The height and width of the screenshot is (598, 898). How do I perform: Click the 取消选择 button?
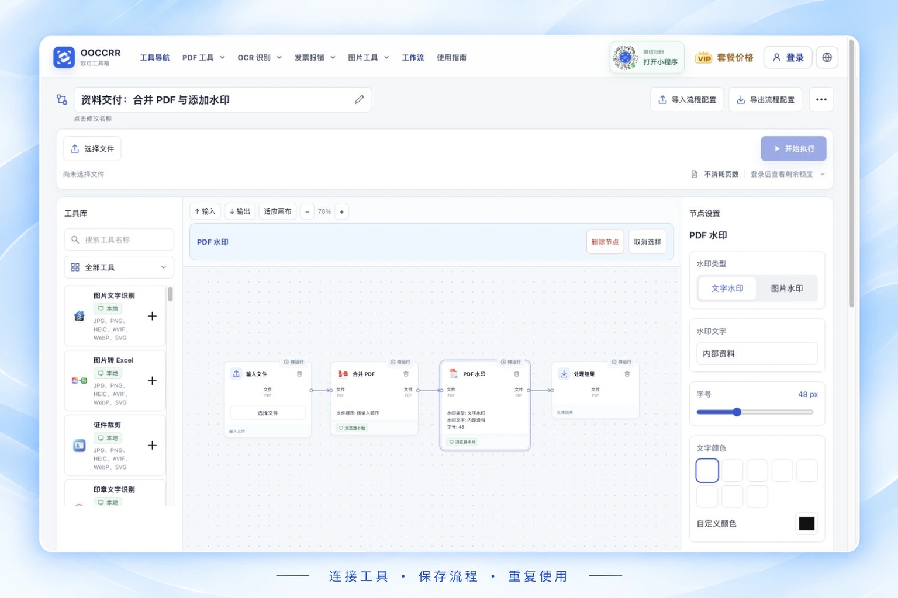pyautogui.click(x=647, y=242)
